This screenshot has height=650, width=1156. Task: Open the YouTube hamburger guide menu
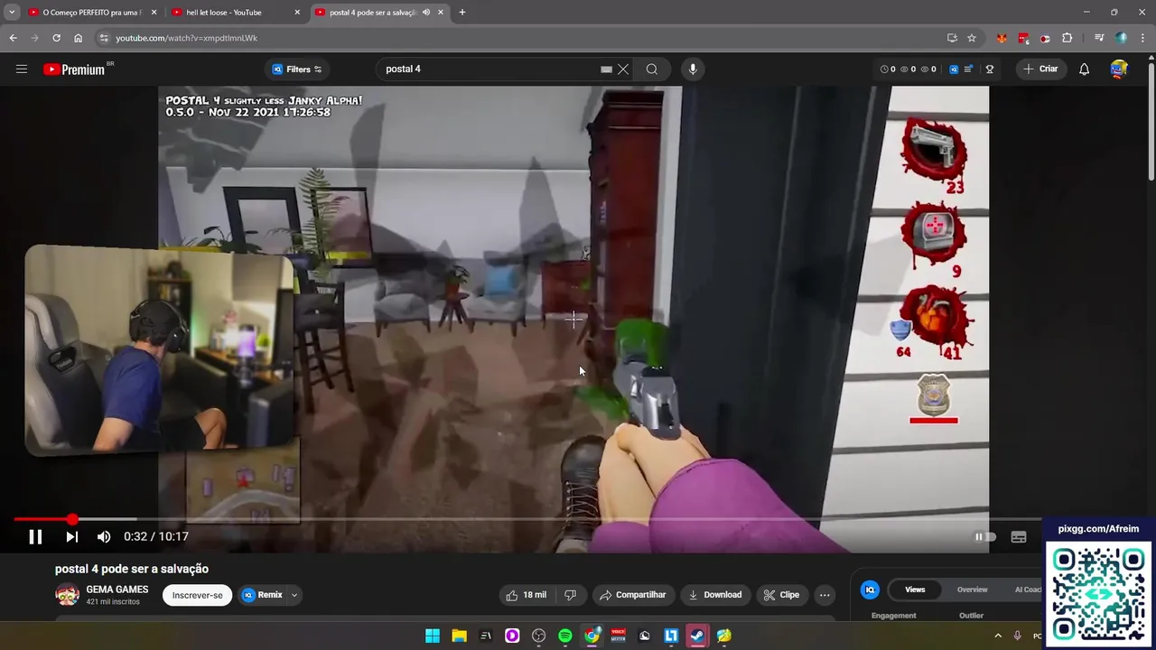pyautogui.click(x=22, y=69)
